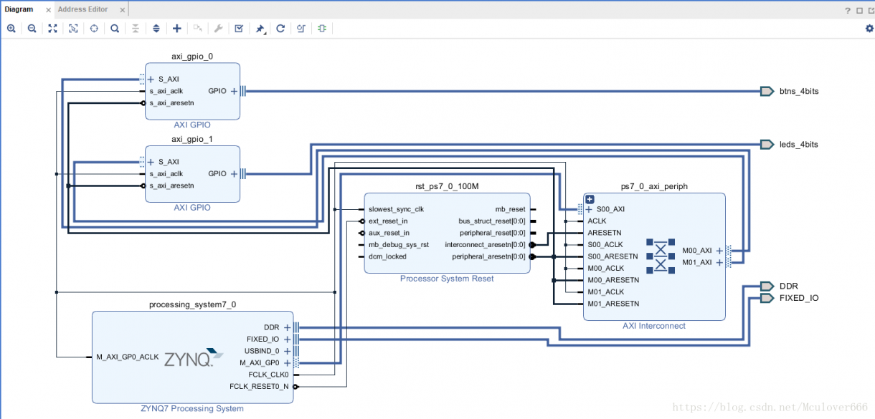Screen dimensions: 875x419
Task: Expand the S_AXI interface on axi_gpio_0
Action: pyautogui.click(x=151, y=80)
